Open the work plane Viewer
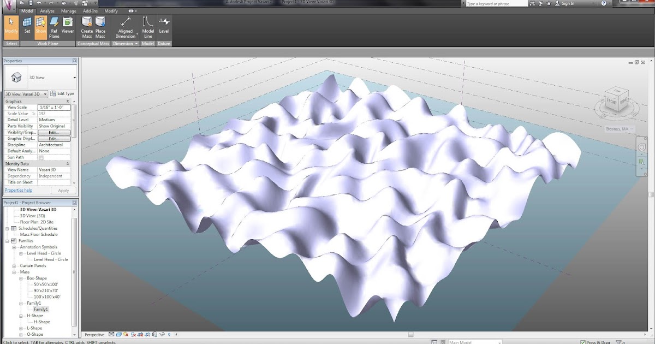This screenshot has width=655, height=344. click(x=67, y=26)
